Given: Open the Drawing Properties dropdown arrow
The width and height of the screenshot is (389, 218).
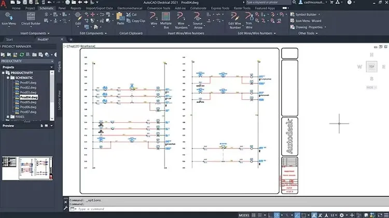Looking at the screenshot, I should click(x=325, y=27).
